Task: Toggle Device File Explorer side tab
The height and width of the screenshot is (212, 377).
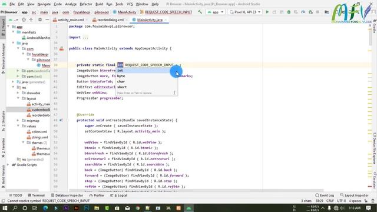Action: [375, 148]
